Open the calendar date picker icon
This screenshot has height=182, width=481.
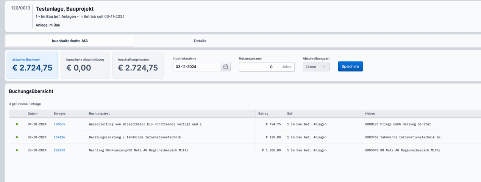pos(226,67)
